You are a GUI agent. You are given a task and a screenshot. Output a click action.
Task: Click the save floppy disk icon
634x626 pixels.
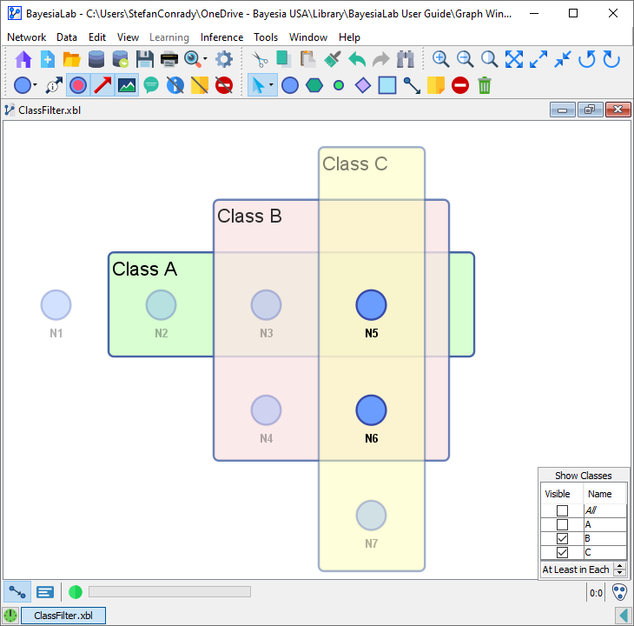tap(145, 59)
